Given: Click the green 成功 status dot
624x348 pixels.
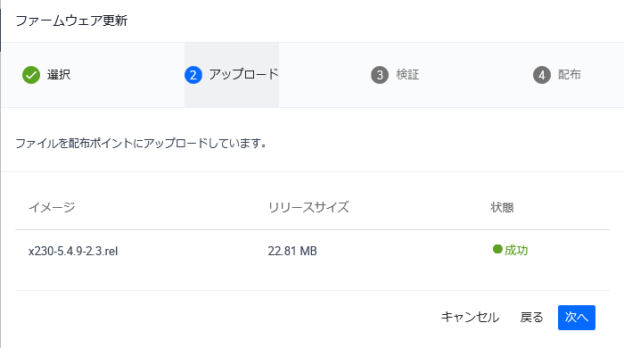Looking at the screenshot, I should 497,249.
